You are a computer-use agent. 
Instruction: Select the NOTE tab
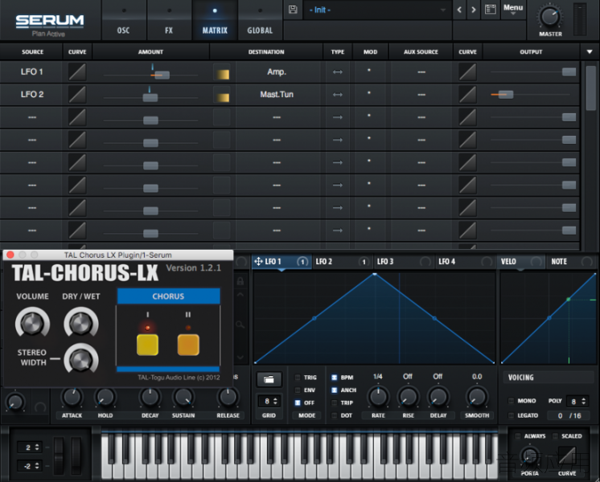[x=571, y=261]
